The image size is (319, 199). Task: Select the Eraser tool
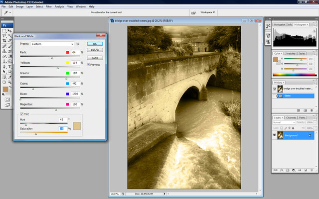[4, 56]
